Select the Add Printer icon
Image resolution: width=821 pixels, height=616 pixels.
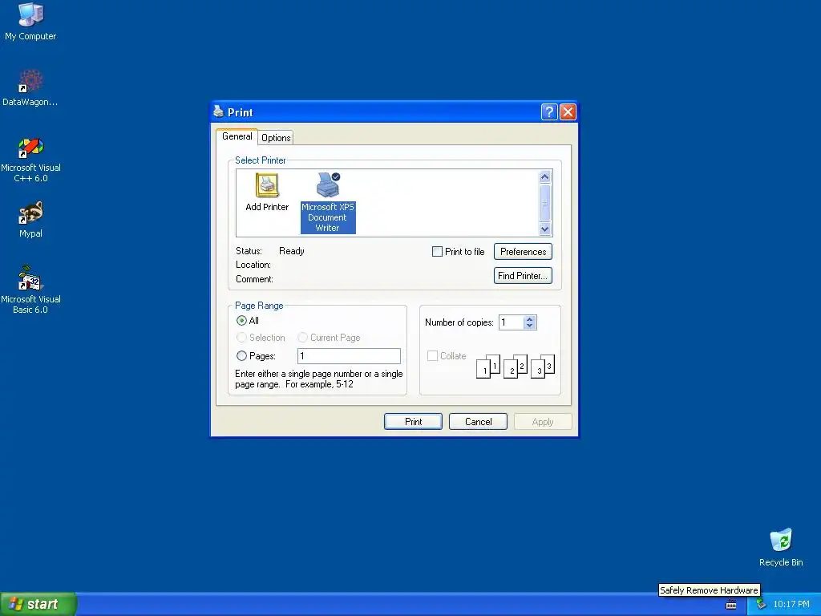pyautogui.click(x=267, y=192)
